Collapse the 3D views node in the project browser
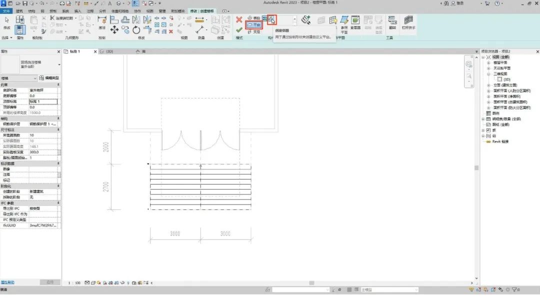540x304 pixels. [x=488, y=73]
